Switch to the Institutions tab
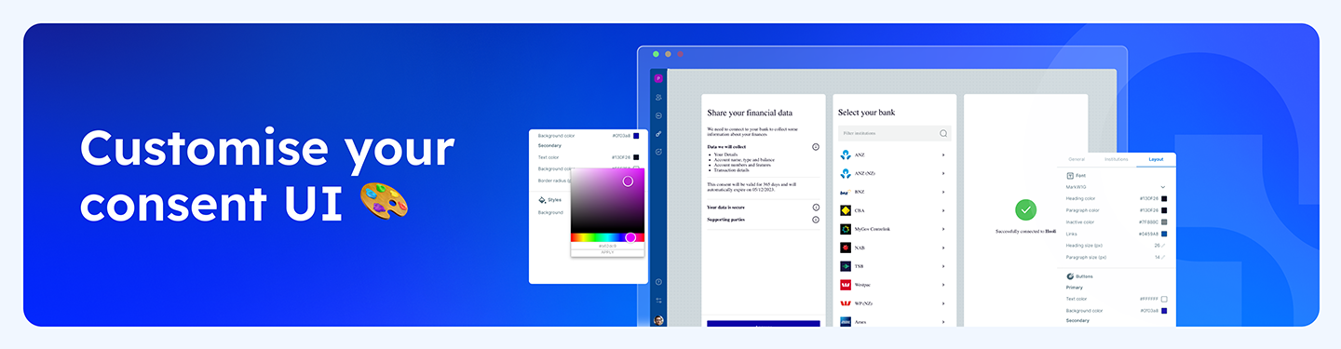Viewport: 1341px width, 349px height. point(1116,160)
